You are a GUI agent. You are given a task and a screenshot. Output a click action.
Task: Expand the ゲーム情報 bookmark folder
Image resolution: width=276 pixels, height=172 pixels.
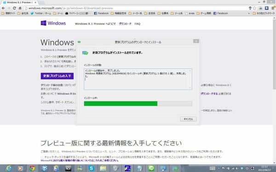[204, 13]
